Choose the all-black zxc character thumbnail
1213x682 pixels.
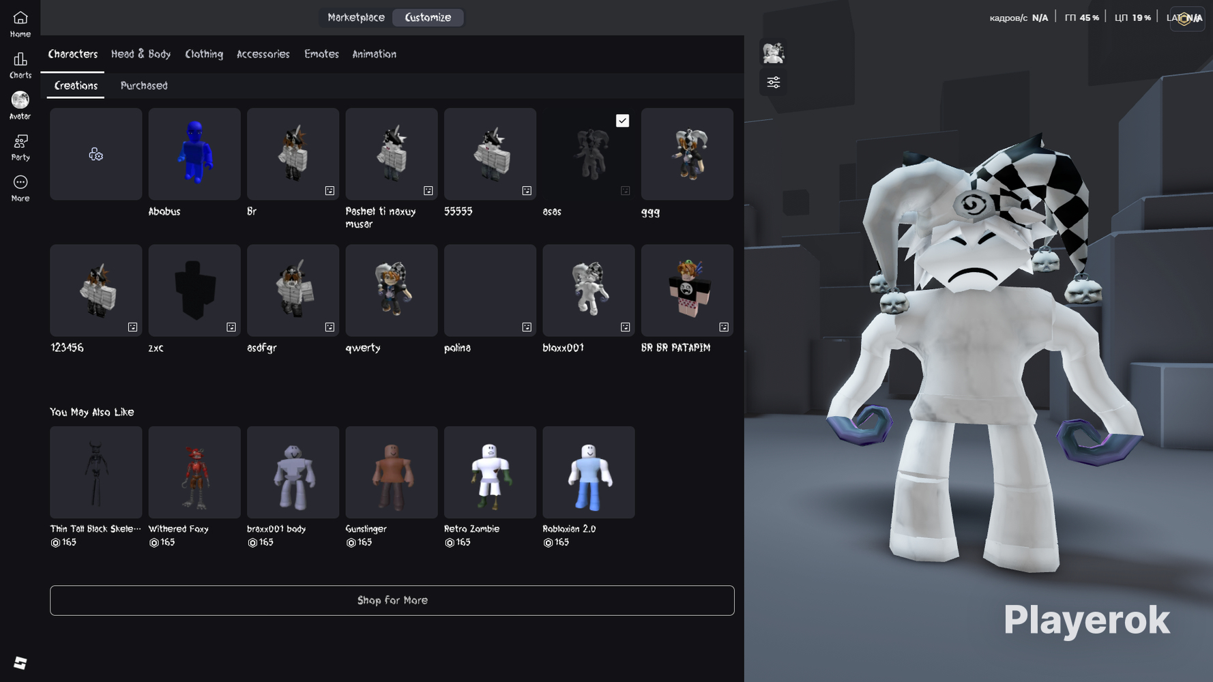pyautogui.click(x=194, y=291)
